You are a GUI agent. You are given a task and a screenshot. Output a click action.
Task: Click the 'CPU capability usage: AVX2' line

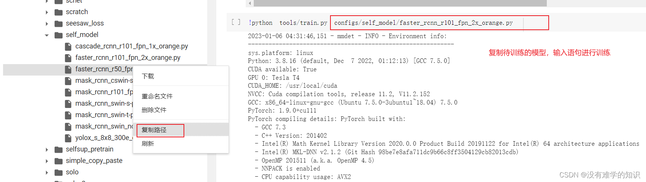pos(303,177)
